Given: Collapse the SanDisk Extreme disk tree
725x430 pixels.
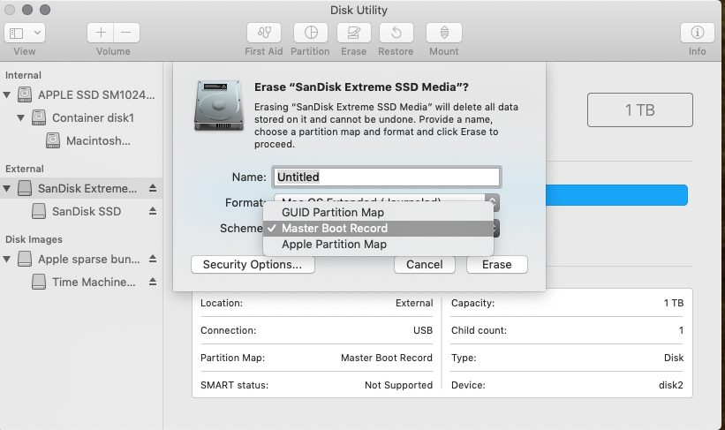Looking at the screenshot, I should [7, 189].
